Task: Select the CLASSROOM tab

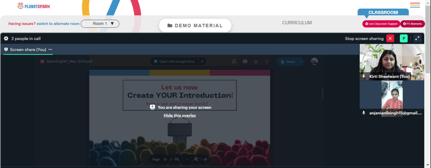Action: 383,12
